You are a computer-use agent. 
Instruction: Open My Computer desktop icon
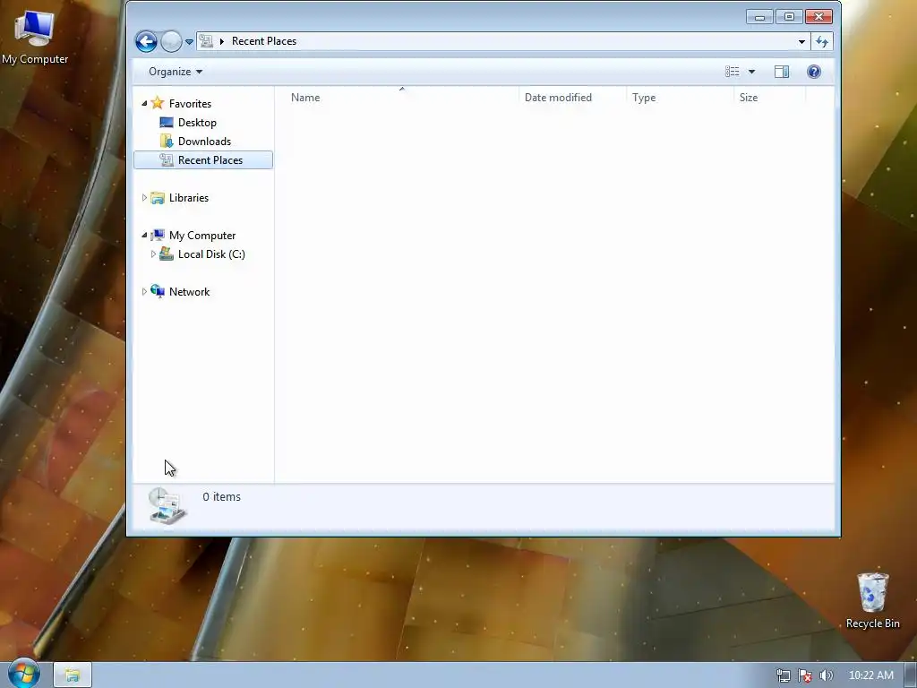[35, 36]
